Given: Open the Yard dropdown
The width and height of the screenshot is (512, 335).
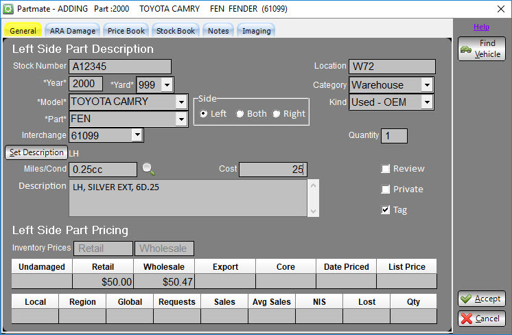Looking at the screenshot, I should (167, 85).
